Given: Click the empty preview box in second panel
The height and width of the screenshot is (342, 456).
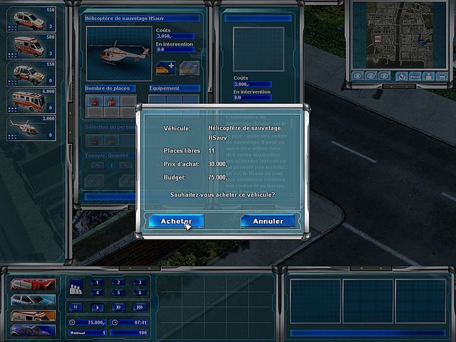Looking at the screenshot, I should click(258, 49).
